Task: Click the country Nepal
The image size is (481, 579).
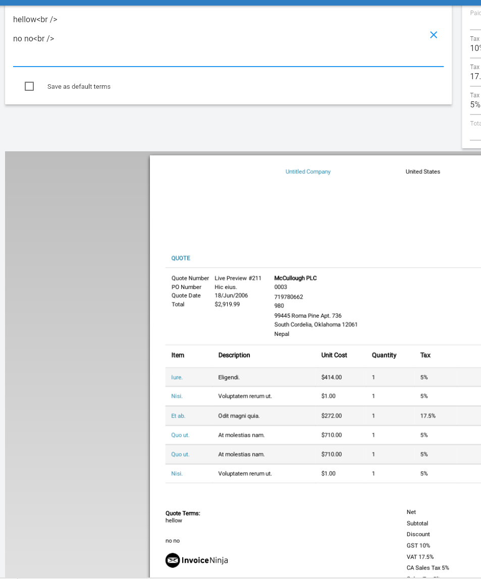Action: (282, 334)
